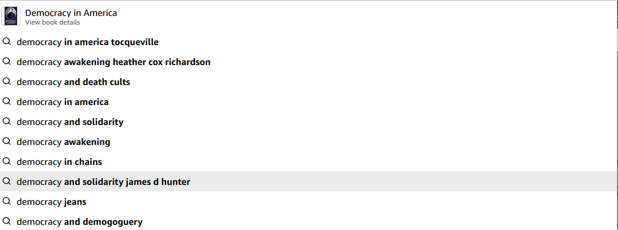Click search icon beside heather cox richardson suggestion
Image resolution: width=618 pixels, height=230 pixels.
tap(6, 62)
